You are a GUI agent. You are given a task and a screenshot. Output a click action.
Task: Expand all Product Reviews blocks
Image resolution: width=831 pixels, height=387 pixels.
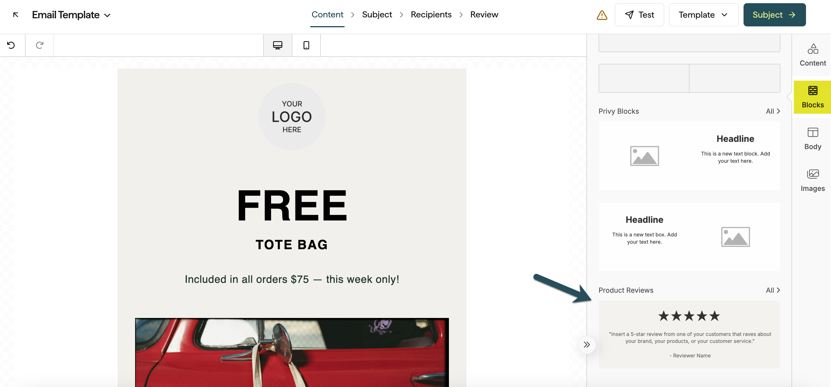tap(773, 290)
